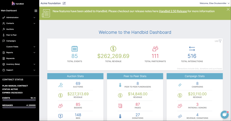231x121 pixels.
Task: Open the Welcome, Elise Druckenmiller user dropdown
Action: 215,3
